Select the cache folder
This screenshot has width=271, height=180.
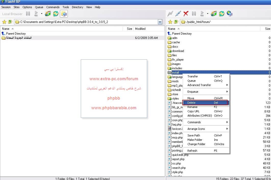pyautogui.click(x=174, y=42)
